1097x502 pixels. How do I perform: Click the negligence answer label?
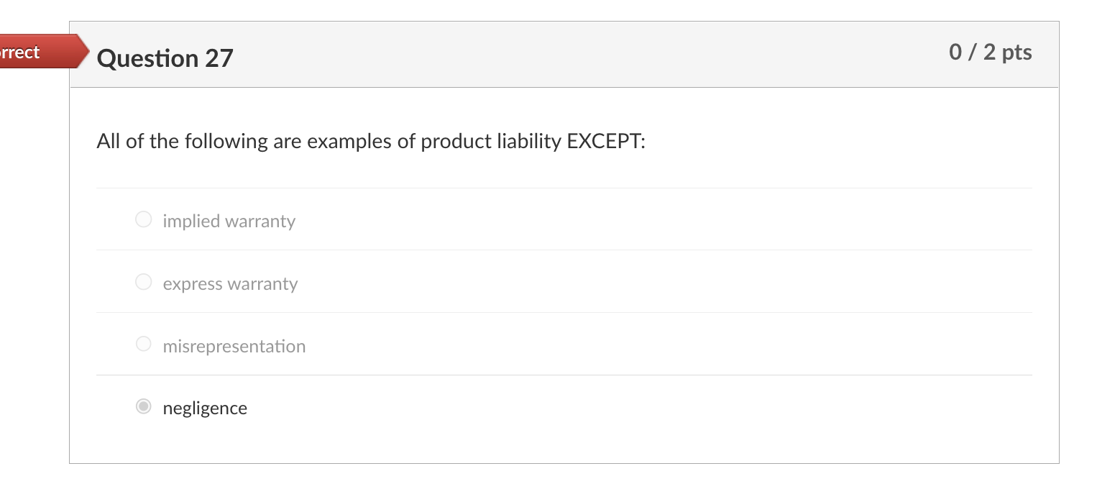click(x=205, y=408)
